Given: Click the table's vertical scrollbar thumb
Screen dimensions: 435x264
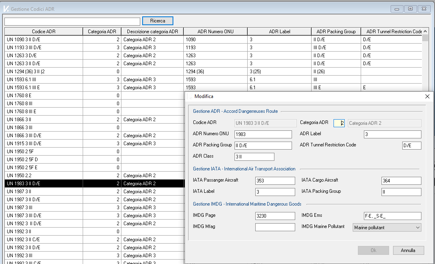Looking at the screenshot, I should [x=425, y=38].
